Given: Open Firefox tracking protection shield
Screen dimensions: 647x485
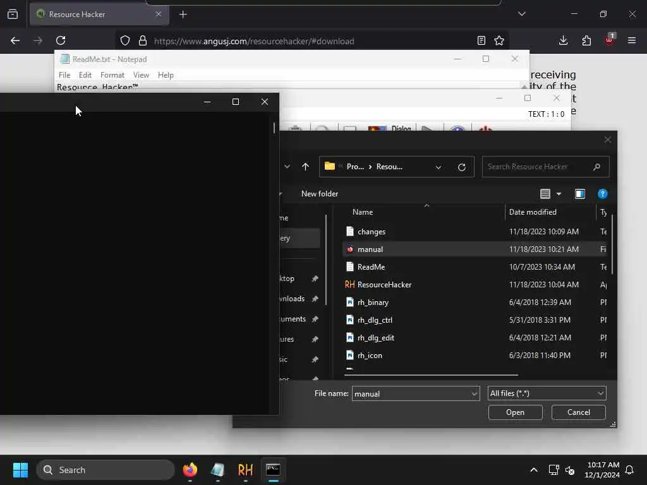Looking at the screenshot, I should point(125,40).
